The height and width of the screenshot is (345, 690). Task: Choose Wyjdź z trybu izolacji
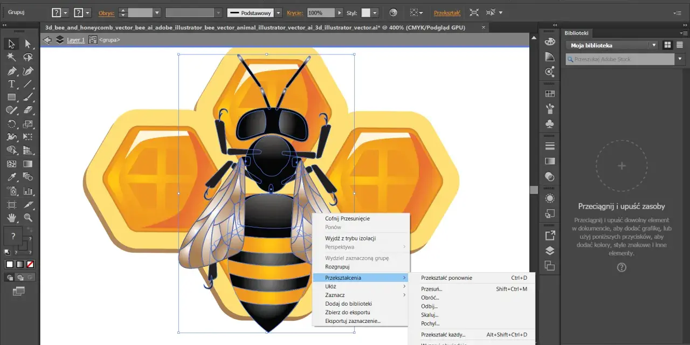click(350, 238)
